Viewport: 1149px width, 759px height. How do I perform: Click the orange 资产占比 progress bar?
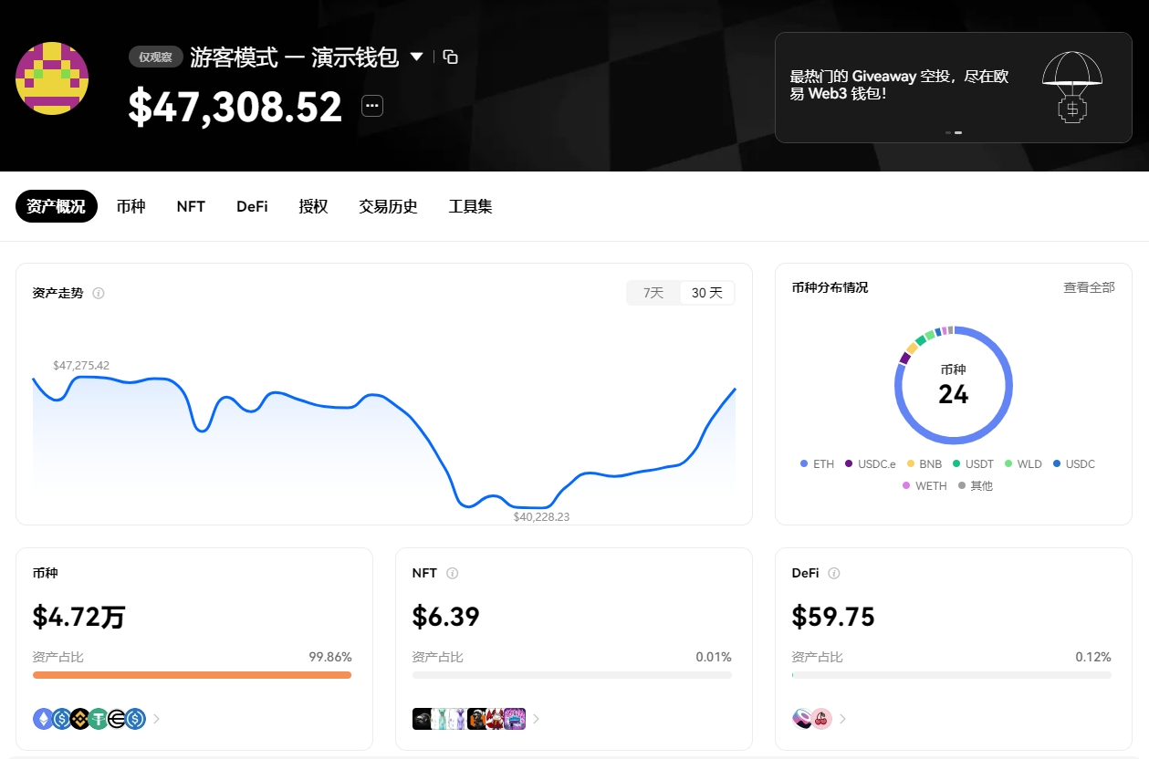(192, 675)
